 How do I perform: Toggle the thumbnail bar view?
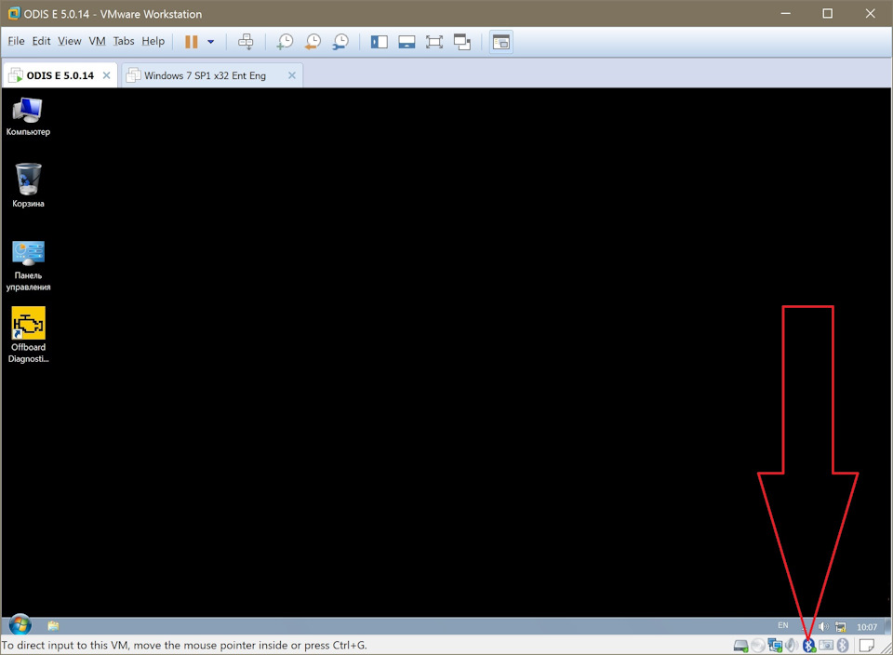click(x=407, y=42)
